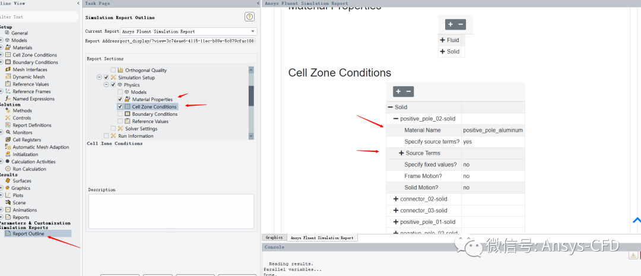This screenshot has width=641, height=276.
Task: Toggle Orthogonal Quality checkbox
Action: click(113, 70)
